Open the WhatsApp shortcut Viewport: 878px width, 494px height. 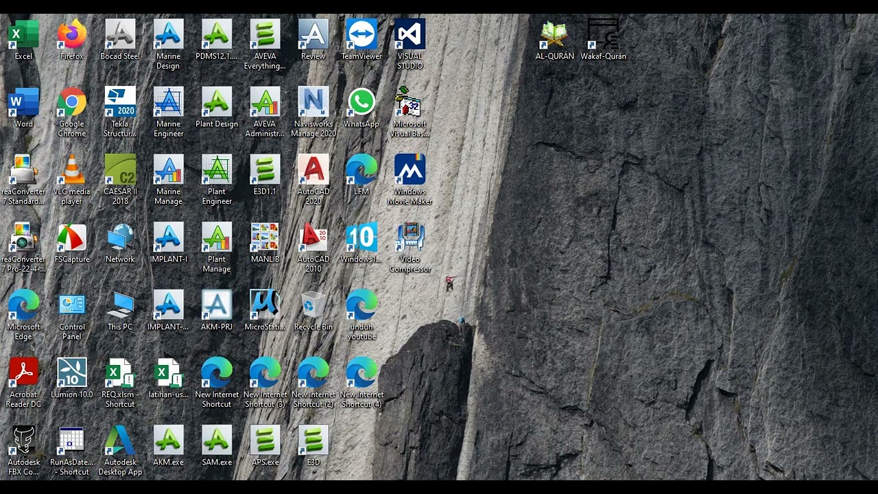(x=361, y=102)
